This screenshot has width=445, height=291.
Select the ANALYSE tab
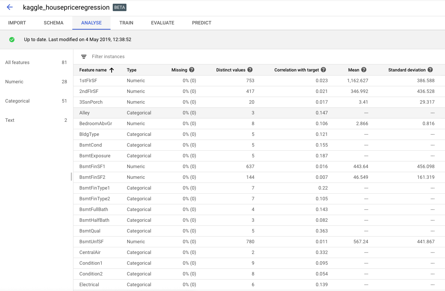[91, 23]
